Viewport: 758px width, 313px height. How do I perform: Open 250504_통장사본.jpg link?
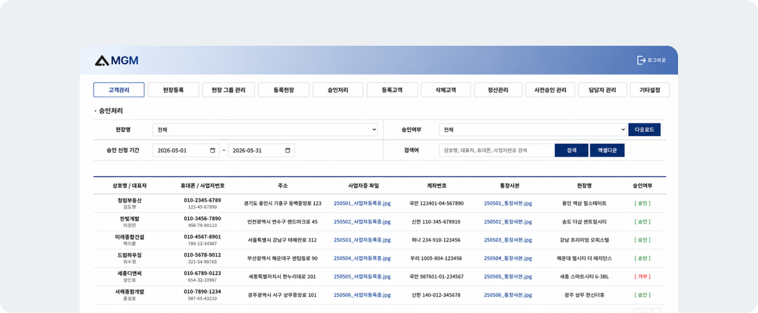(x=508, y=258)
